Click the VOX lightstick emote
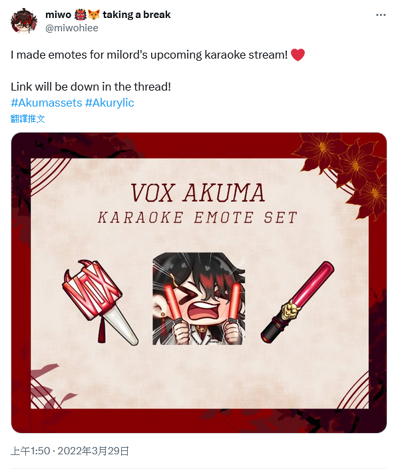The height and width of the screenshot is (469, 398). tap(100, 302)
